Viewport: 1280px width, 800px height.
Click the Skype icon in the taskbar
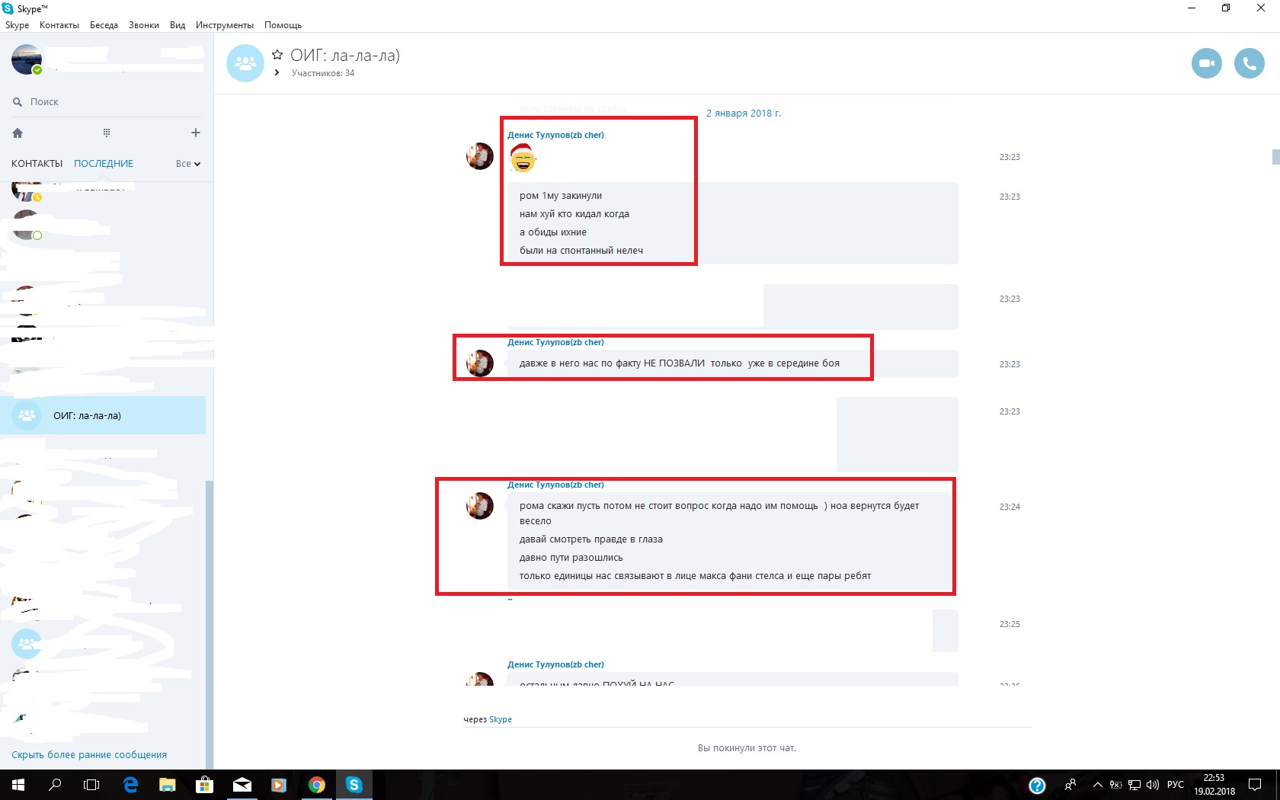354,785
